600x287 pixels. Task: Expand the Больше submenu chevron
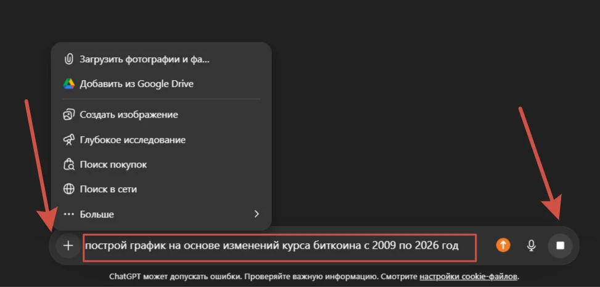click(257, 214)
